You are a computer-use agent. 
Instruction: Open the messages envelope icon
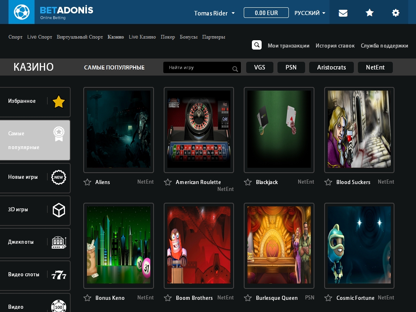tap(343, 13)
